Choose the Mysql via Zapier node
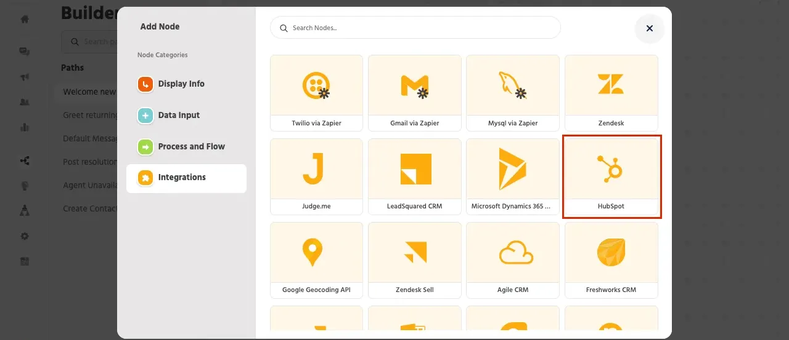 pyautogui.click(x=513, y=93)
